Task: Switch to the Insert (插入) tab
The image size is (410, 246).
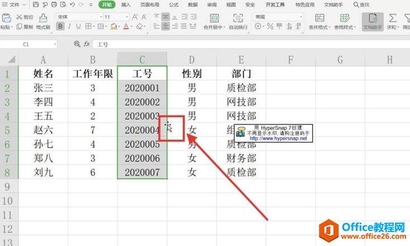Action: (x=126, y=4)
